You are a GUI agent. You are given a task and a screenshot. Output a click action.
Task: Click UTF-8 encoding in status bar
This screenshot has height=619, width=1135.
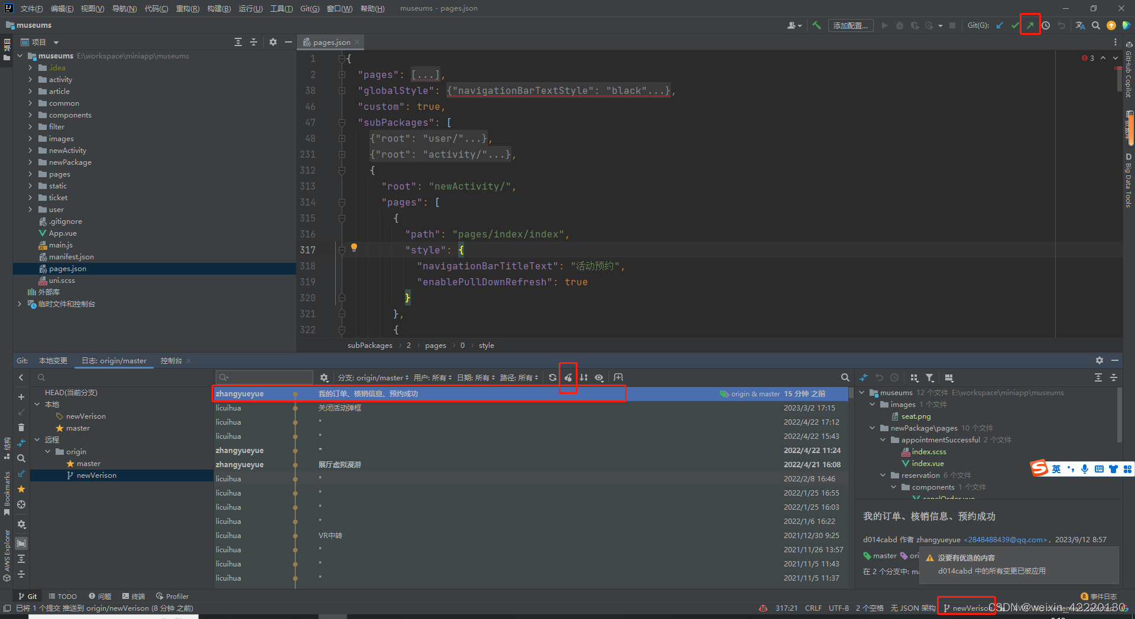point(838,608)
